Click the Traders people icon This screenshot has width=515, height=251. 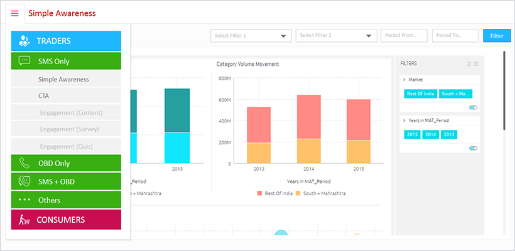24,41
